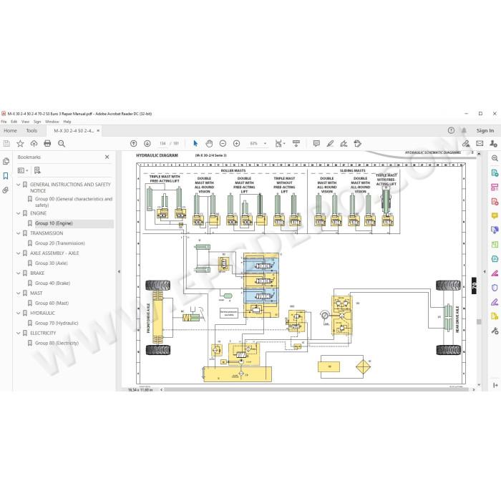Switch to the Tools tab
Viewport: 501px width, 501px height.
point(31,131)
